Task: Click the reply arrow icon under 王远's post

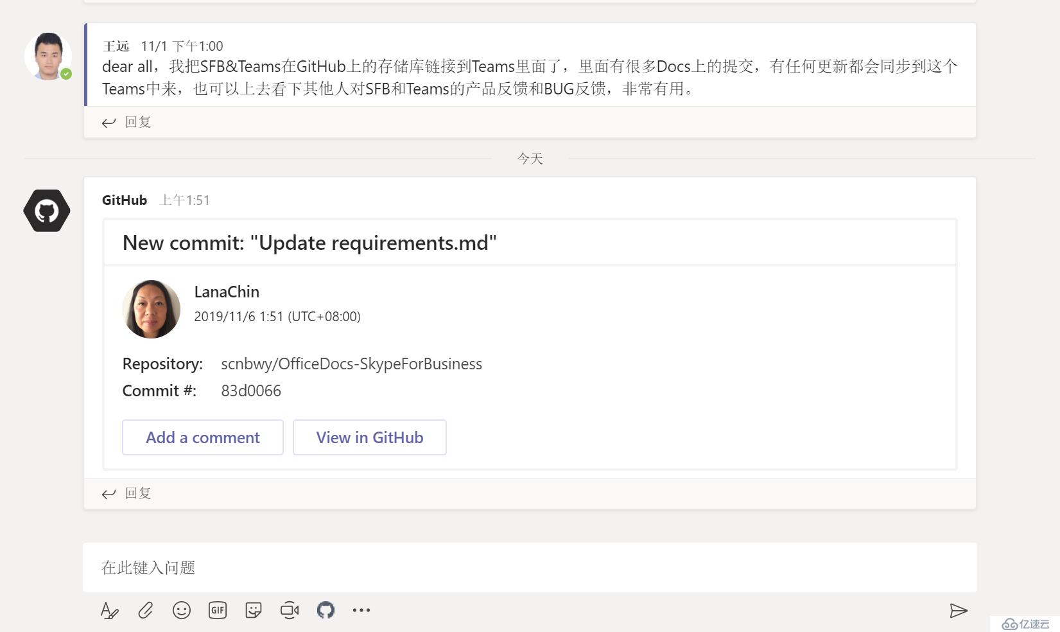Action: tap(109, 123)
